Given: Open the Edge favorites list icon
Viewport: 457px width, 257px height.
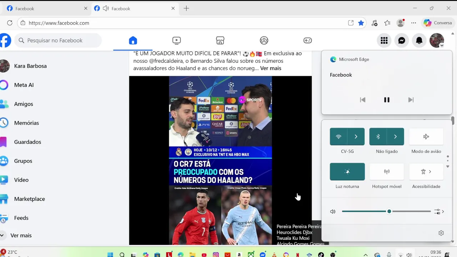Looking at the screenshot, I should click(387, 23).
